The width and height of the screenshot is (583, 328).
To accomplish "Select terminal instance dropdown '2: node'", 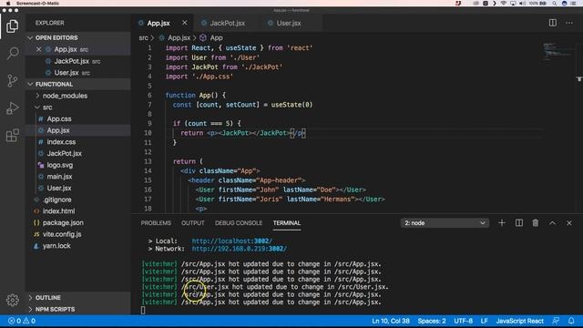I will (x=445, y=222).
